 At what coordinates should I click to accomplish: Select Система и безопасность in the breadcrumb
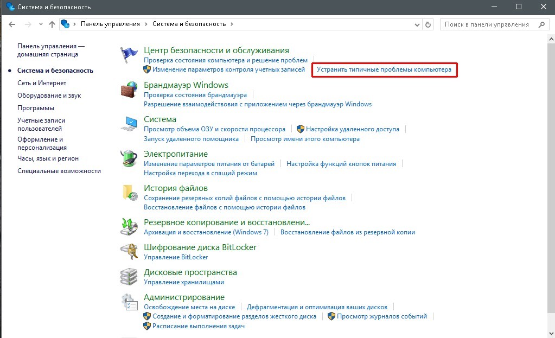(x=189, y=24)
